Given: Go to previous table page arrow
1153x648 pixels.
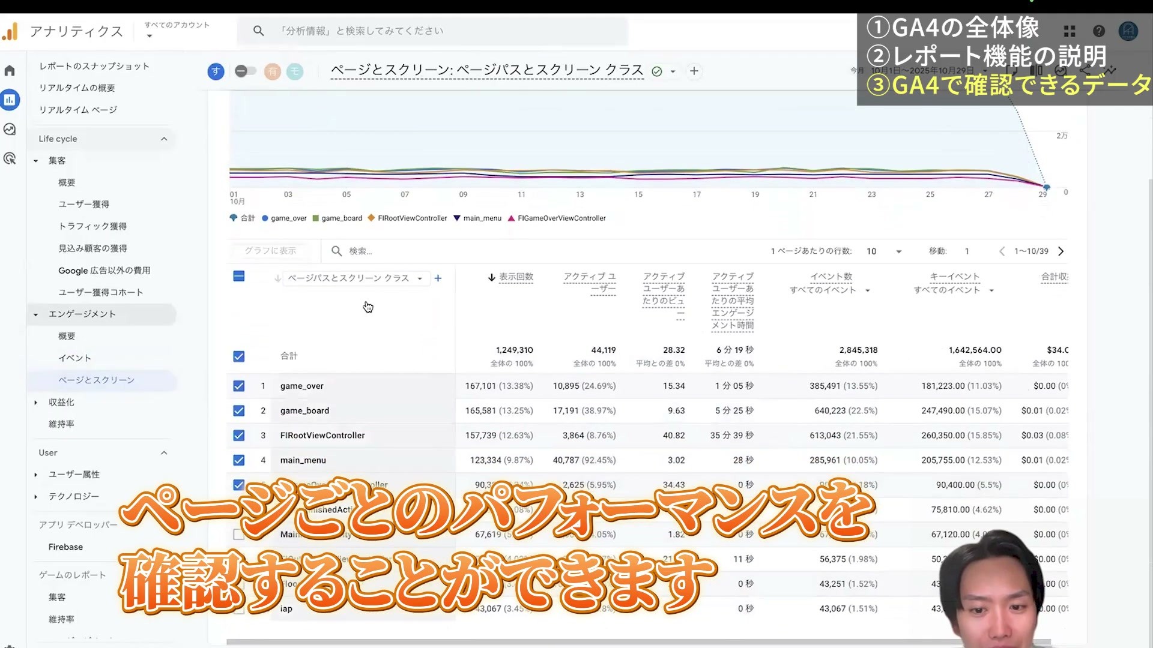Looking at the screenshot, I should [1002, 251].
